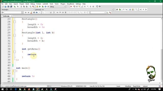Click the New file icon

[x=3, y=7]
